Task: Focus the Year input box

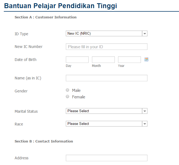Action: 129,60
